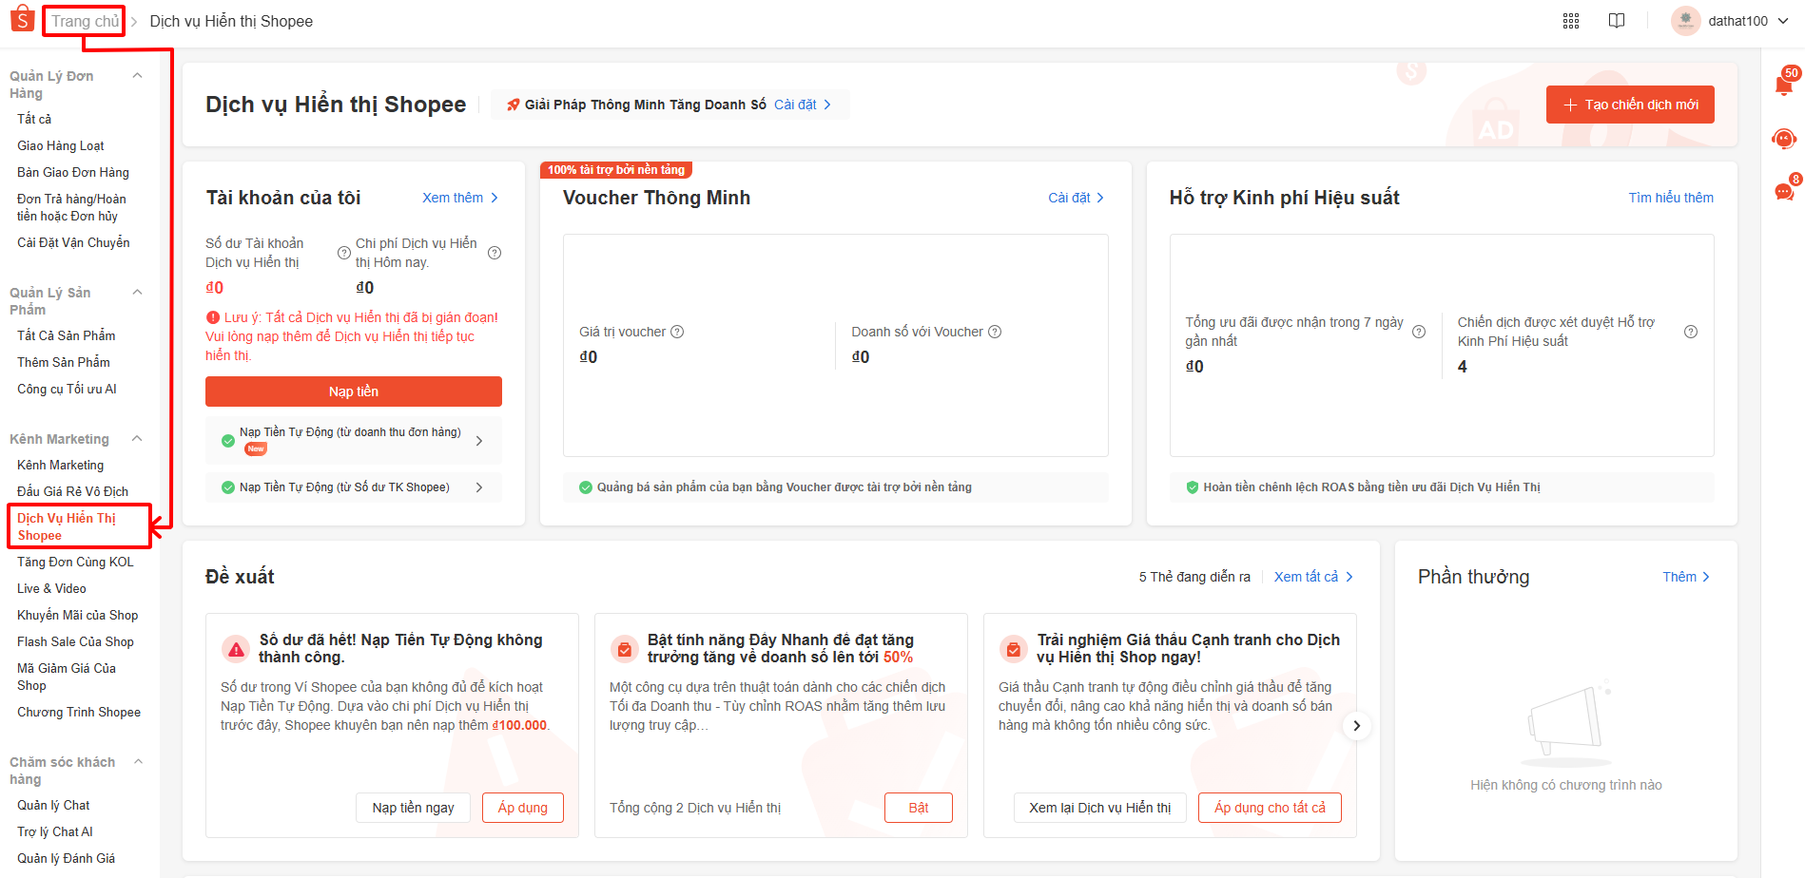Viewport: 1805px width, 878px height.
Task: Click help icon beside Doanh số với Voucher
Action: click(x=995, y=332)
